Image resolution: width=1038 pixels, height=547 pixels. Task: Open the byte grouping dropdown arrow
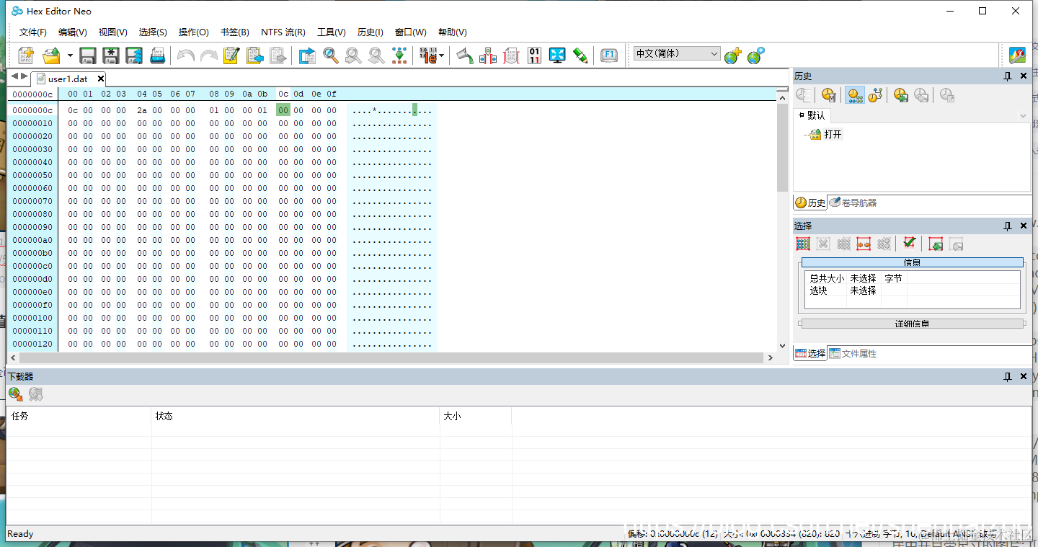click(441, 55)
